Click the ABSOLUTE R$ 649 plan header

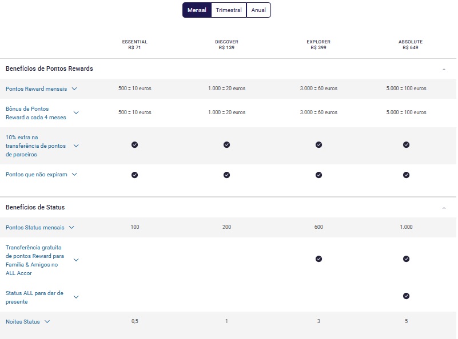tap(410, 45)
